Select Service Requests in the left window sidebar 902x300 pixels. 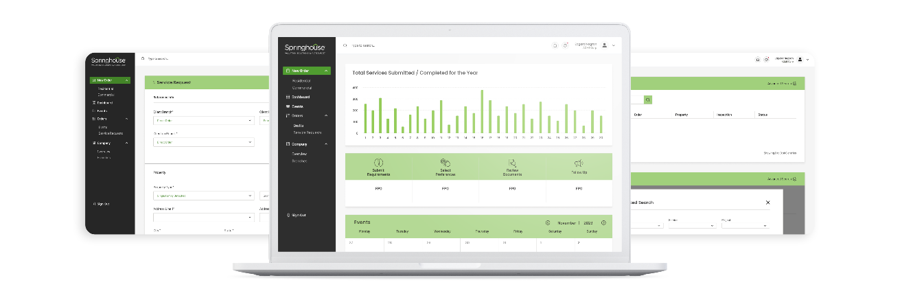click(x=110, y=132)
